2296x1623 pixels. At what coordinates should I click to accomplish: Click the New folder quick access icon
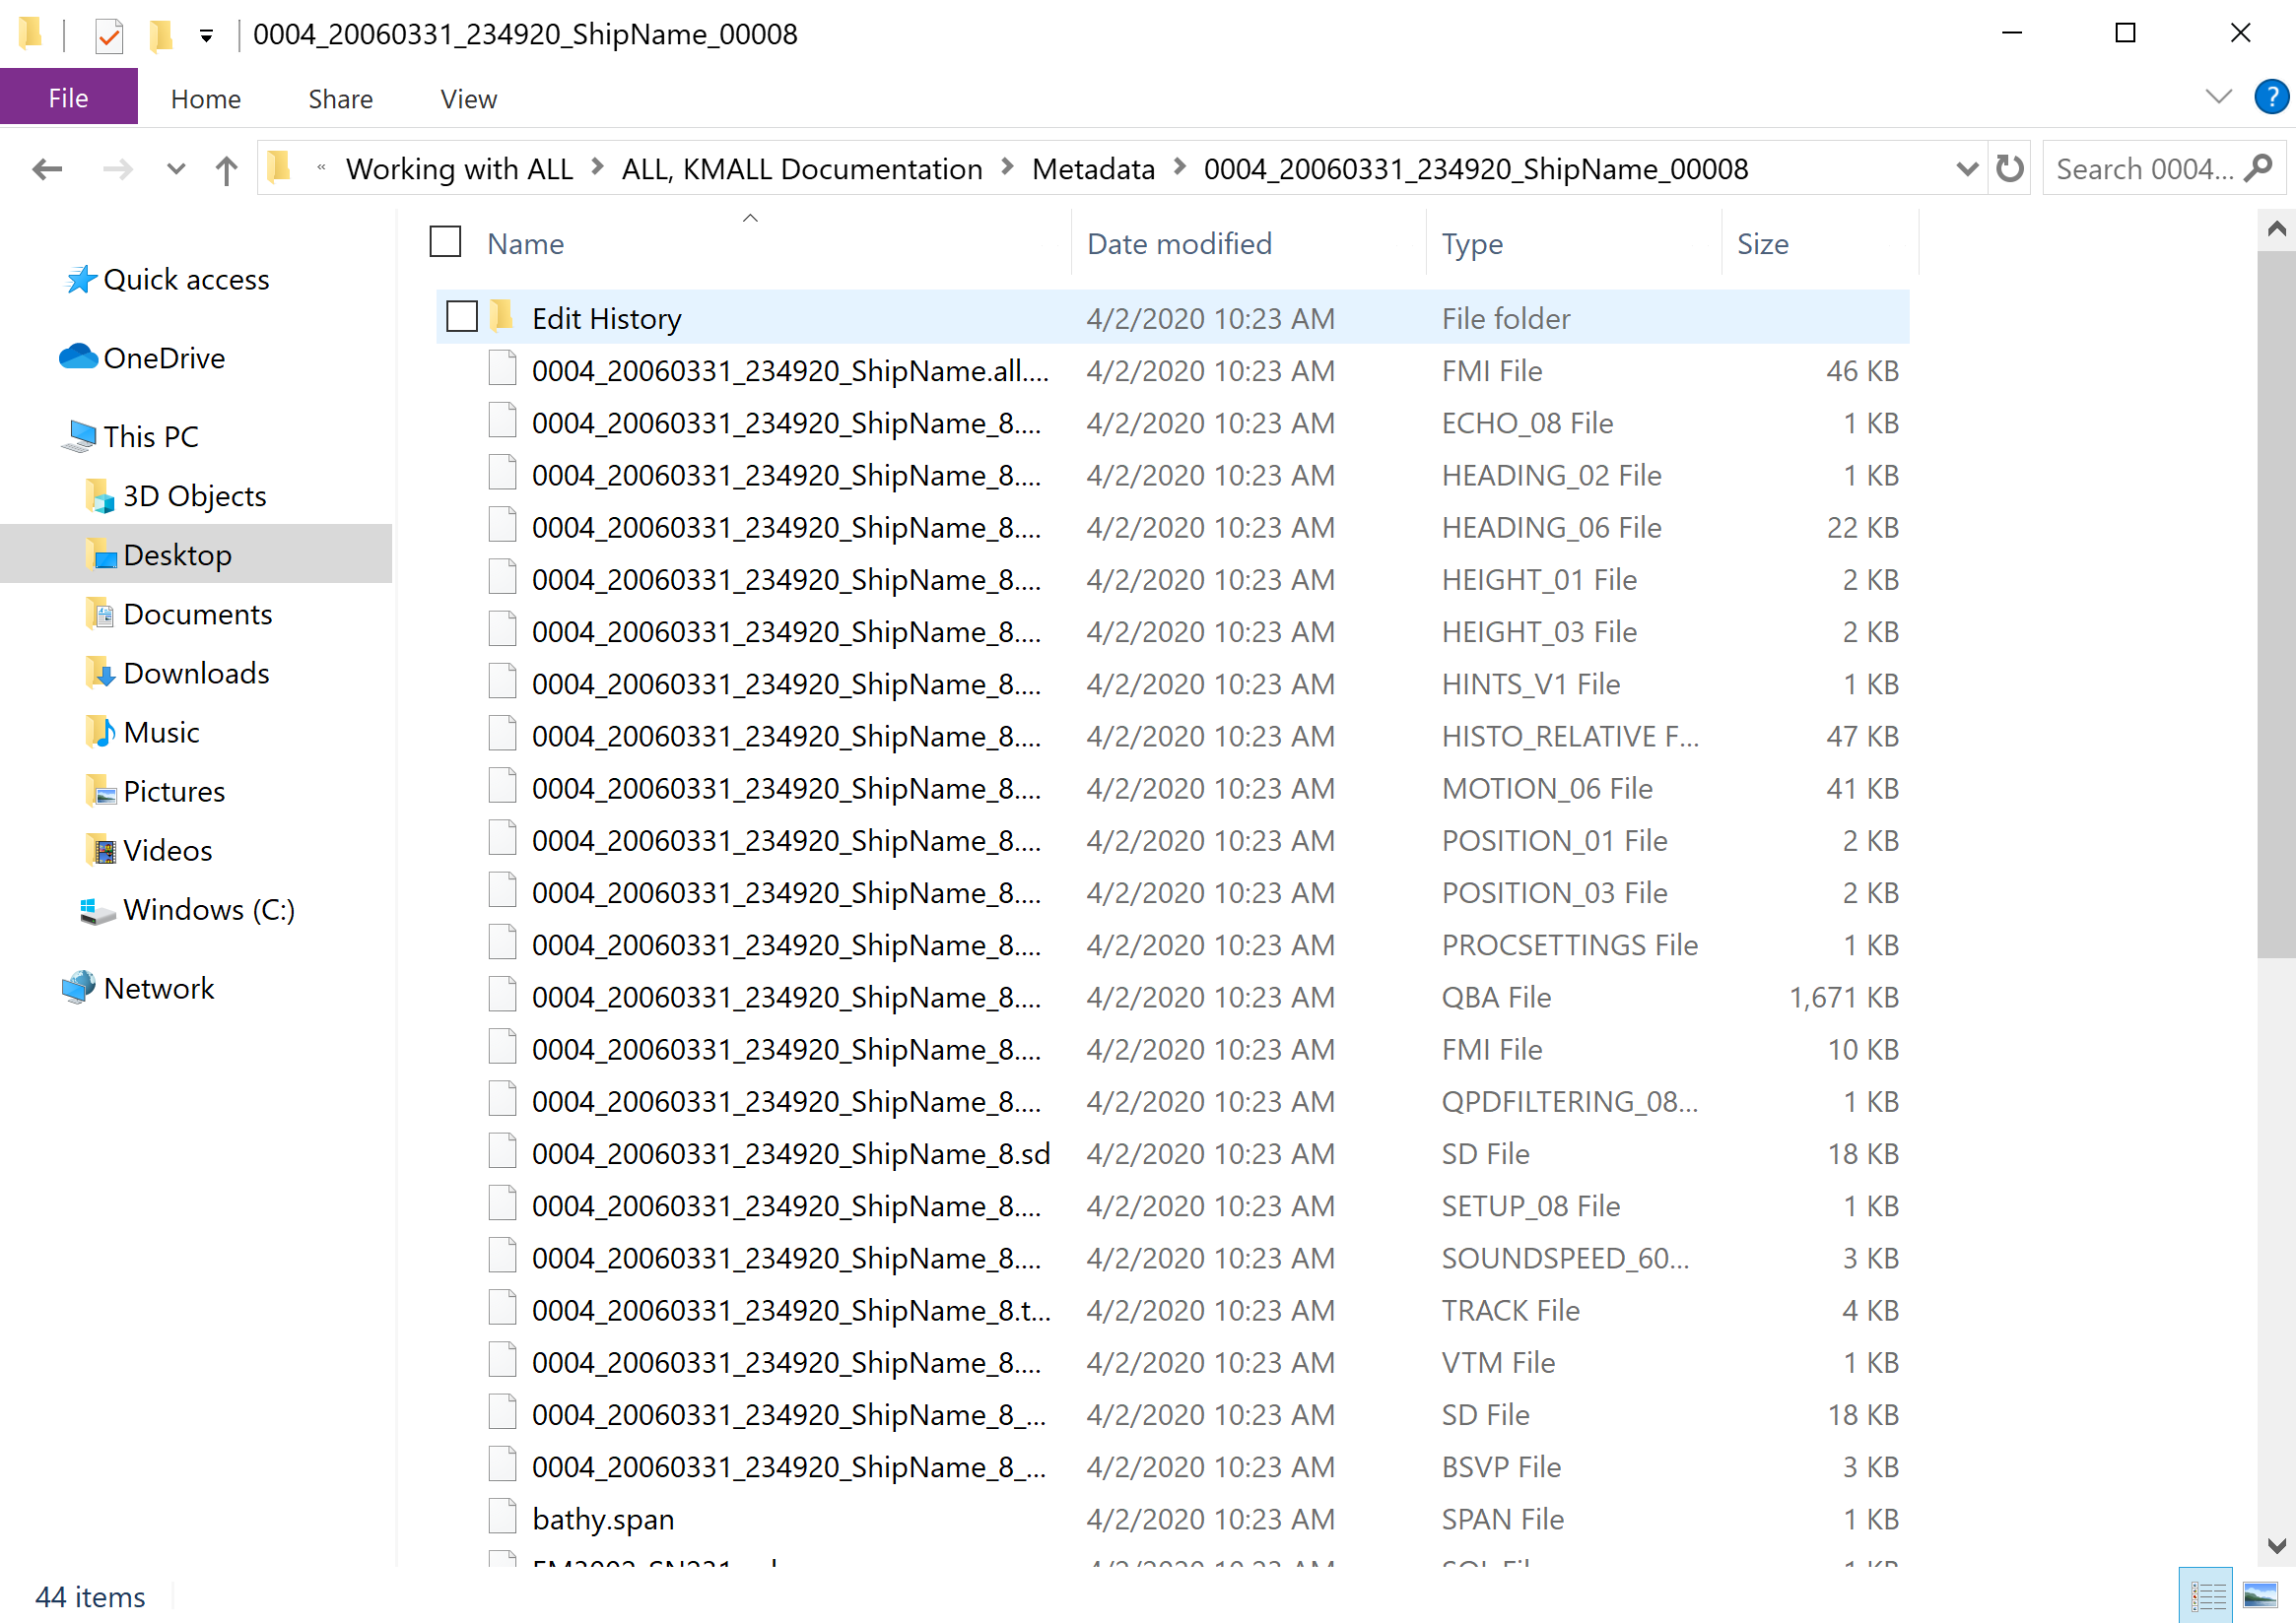coord(160,36)
